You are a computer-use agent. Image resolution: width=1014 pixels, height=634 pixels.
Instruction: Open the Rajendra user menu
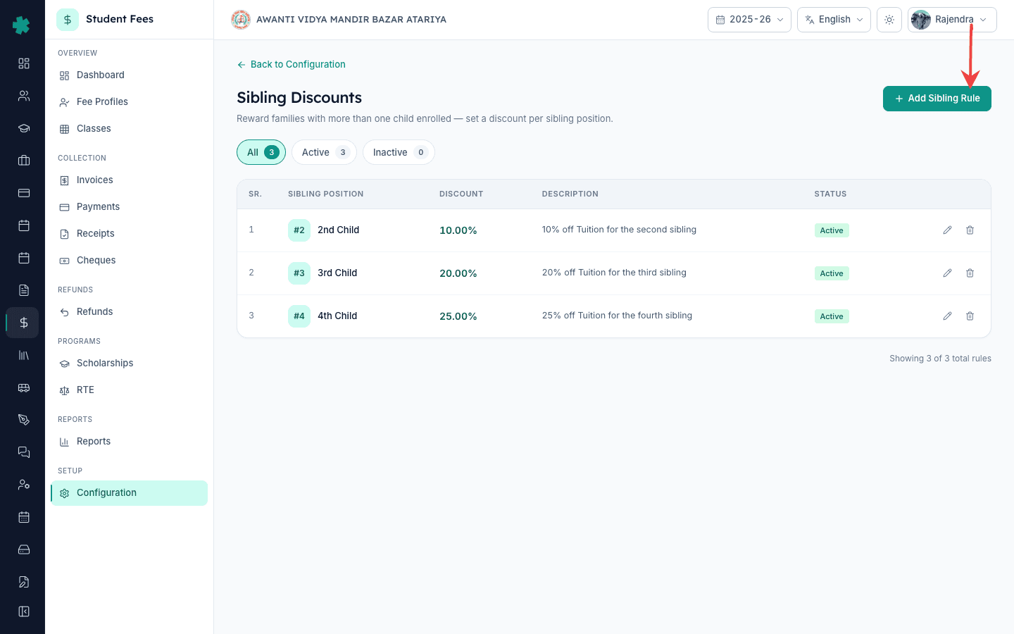[952, 20]
